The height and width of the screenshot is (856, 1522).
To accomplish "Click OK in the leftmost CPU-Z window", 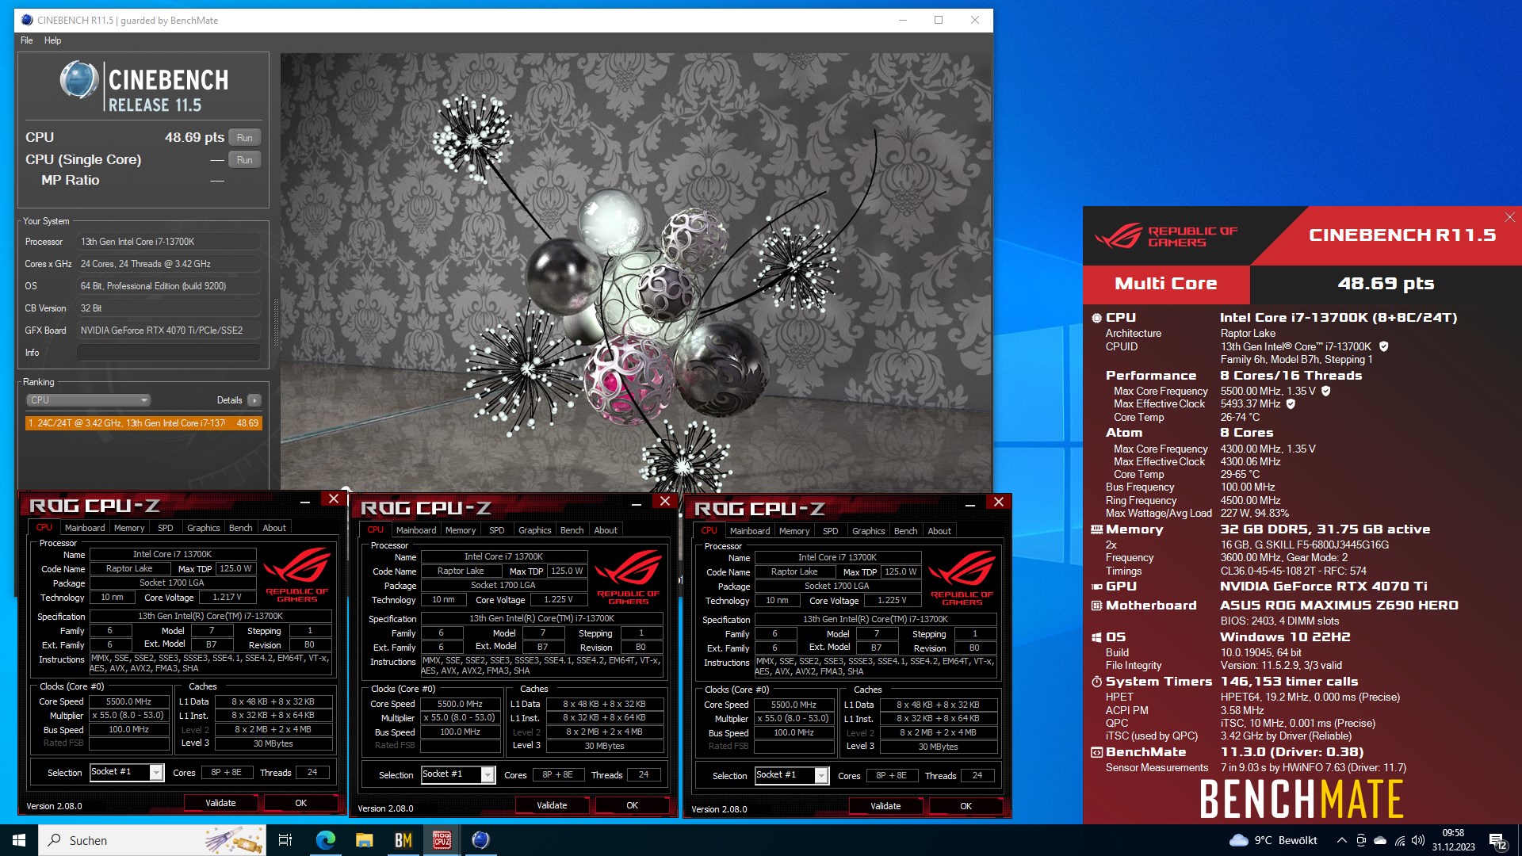I will pyautogui.click(x=301, y=803).
